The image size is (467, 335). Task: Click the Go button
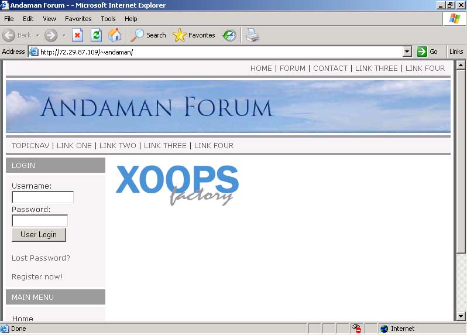coord(427,52)
